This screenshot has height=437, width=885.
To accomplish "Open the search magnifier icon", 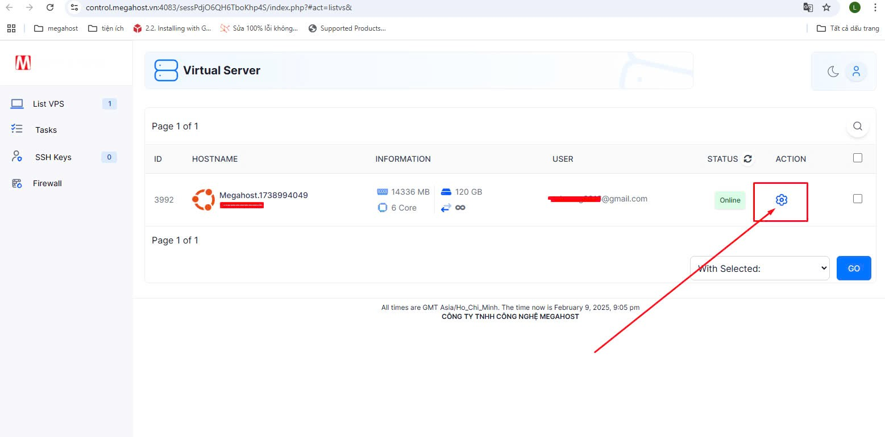I will (x=857, y=127).
